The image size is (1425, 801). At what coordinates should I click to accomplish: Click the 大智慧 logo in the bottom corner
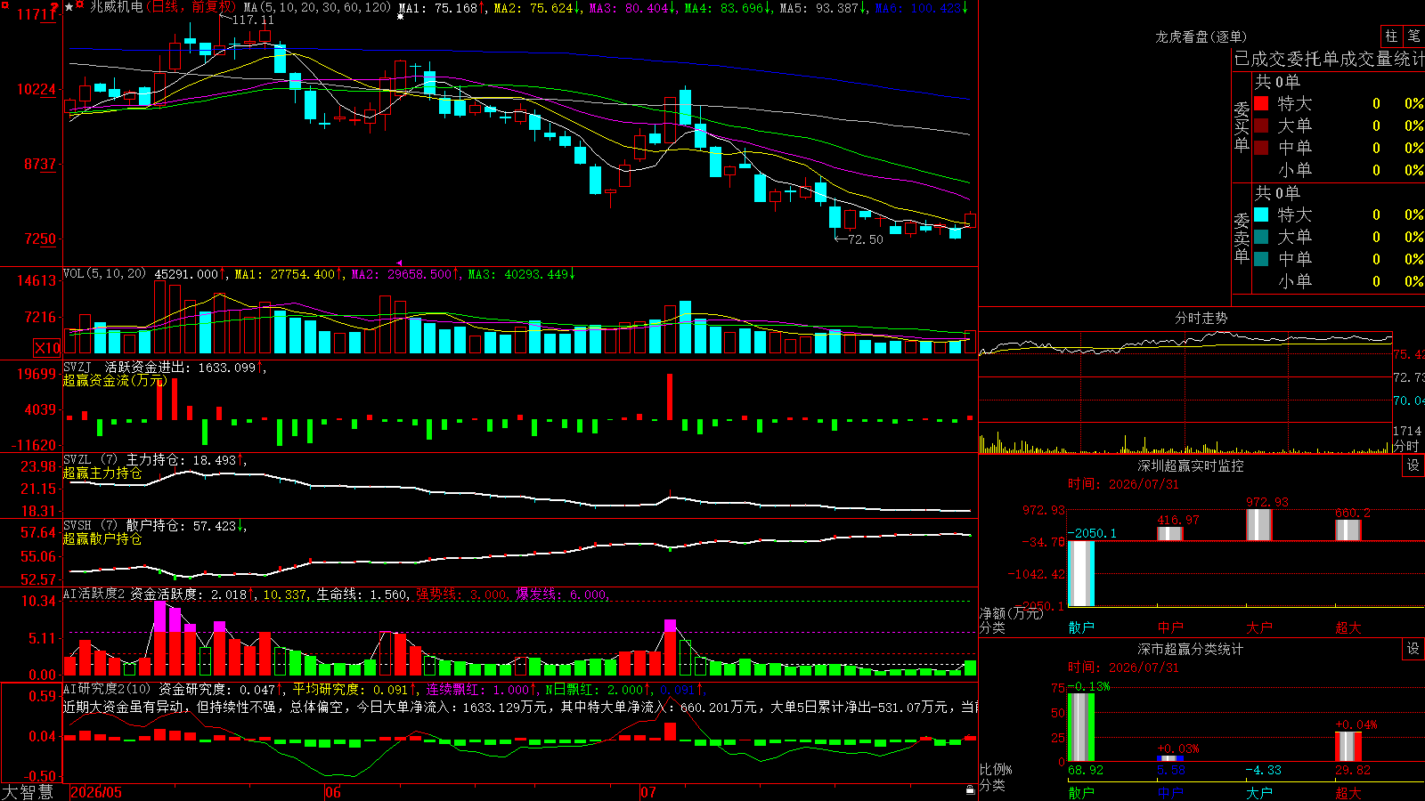[x=28, y=792]
